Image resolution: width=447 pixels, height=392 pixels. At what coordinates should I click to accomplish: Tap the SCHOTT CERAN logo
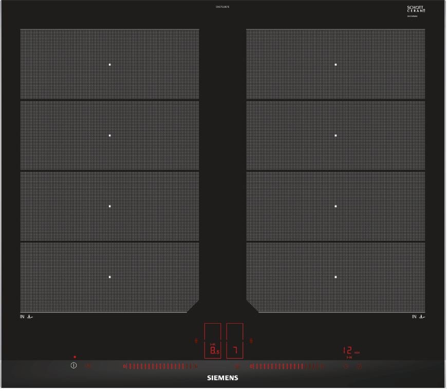(416, 9)
